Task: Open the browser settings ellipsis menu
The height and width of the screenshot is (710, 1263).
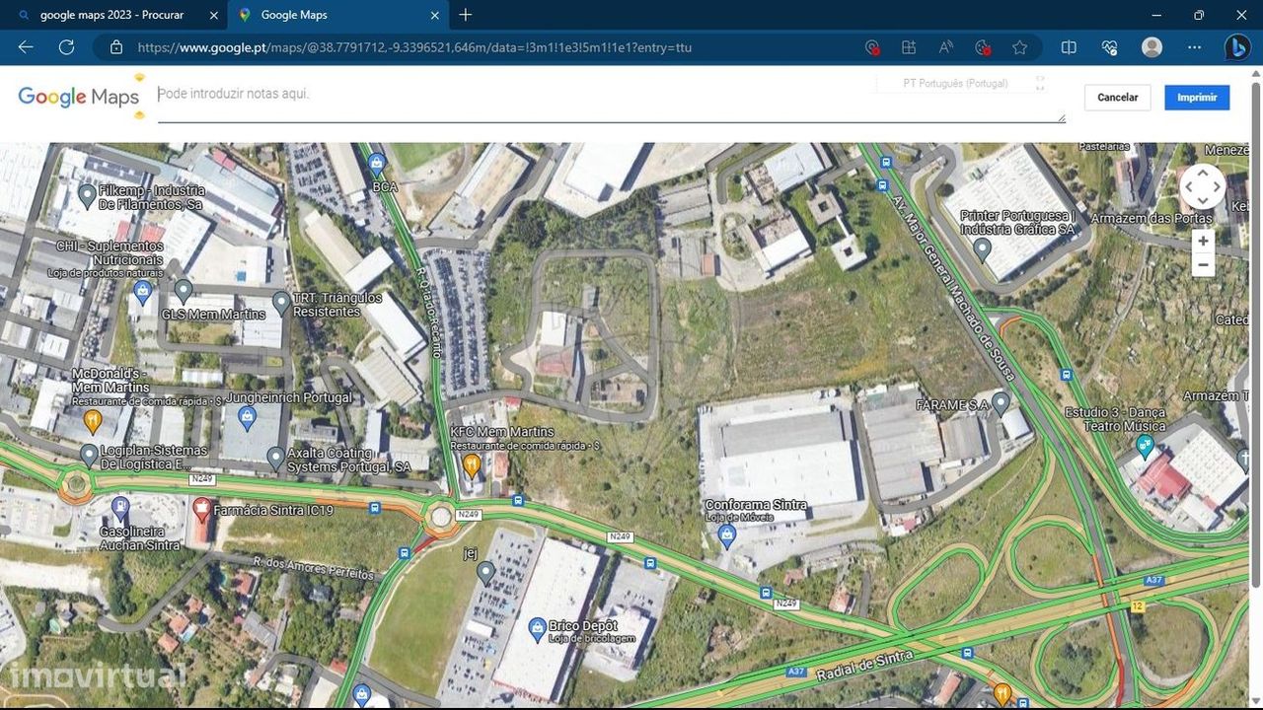Action: point(1195,47)
